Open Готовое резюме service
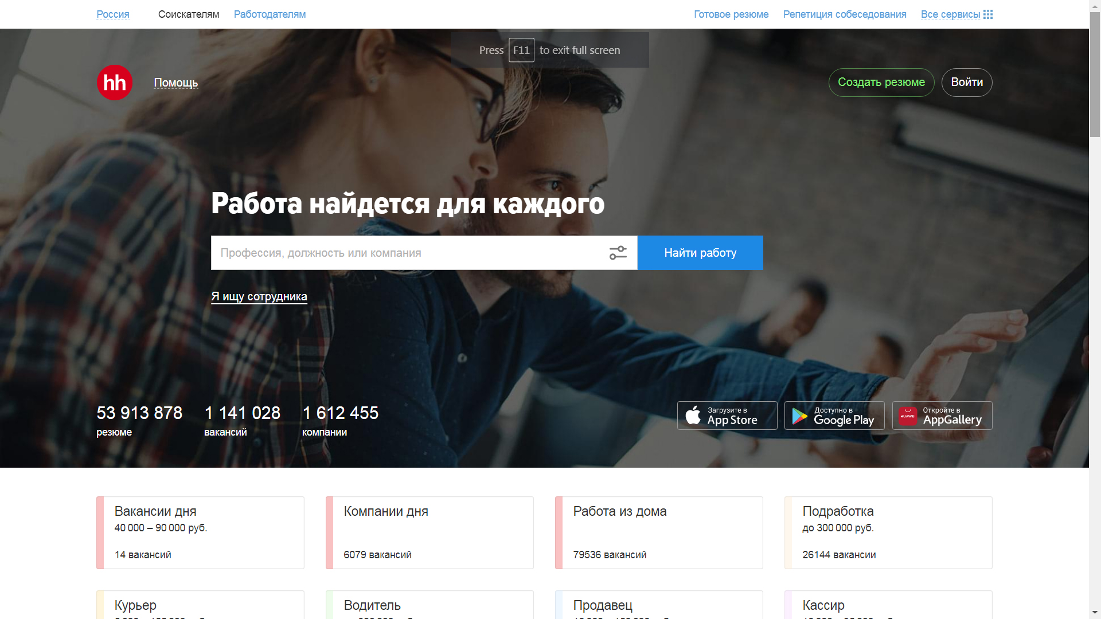The image size is (1101, 619). pos(731,14)
